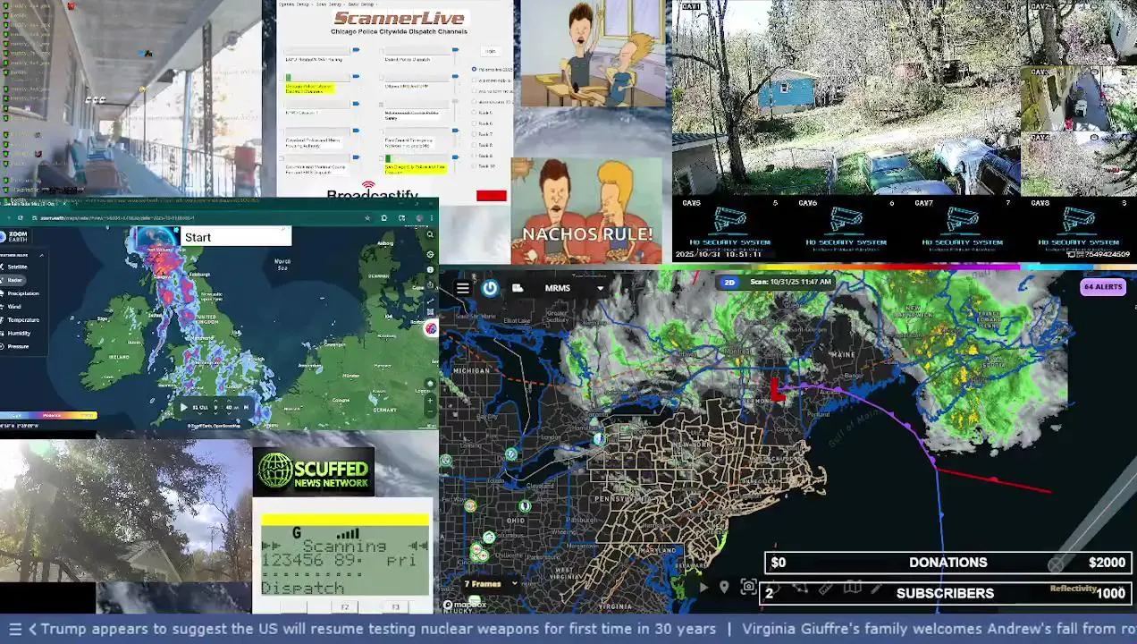
Task: Select the Bank 6 radio button
Action: pyautogui.click(x=474, y=123)
